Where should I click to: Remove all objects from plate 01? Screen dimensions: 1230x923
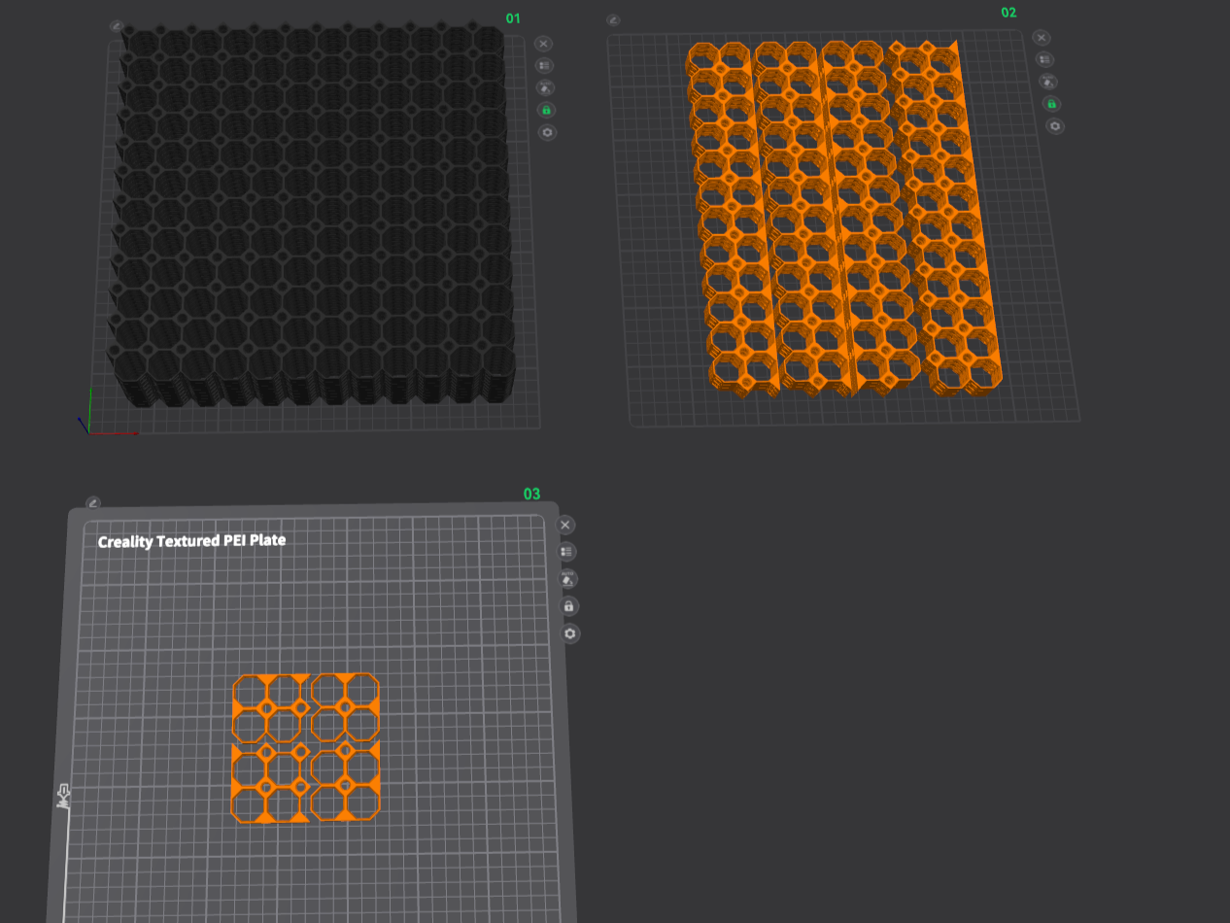(544, 44)
